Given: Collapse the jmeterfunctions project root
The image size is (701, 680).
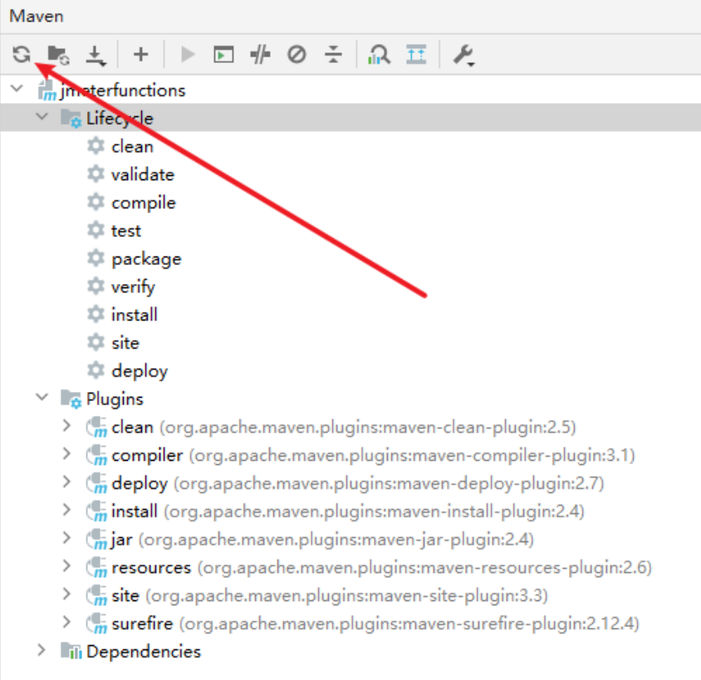Looking at the screenshot, I should coord(17,90).
